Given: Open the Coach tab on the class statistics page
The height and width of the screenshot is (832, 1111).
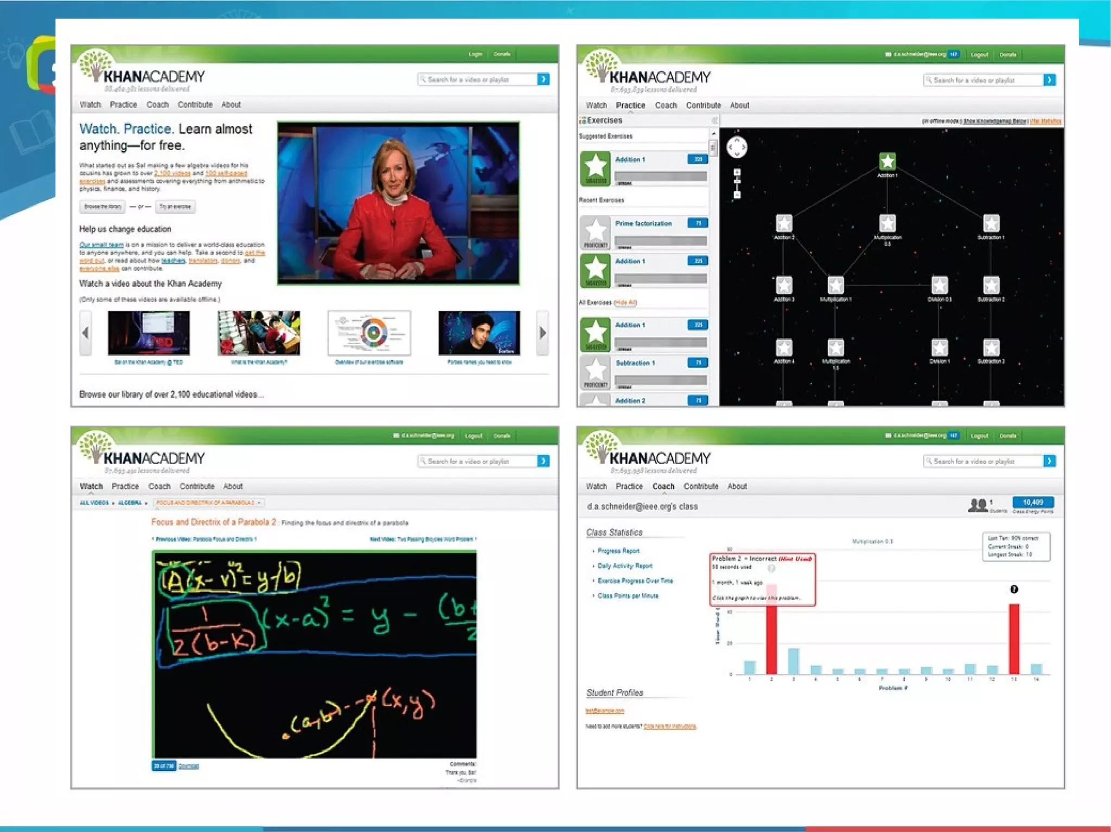Looking at the screenshot, I should (663, 486).
